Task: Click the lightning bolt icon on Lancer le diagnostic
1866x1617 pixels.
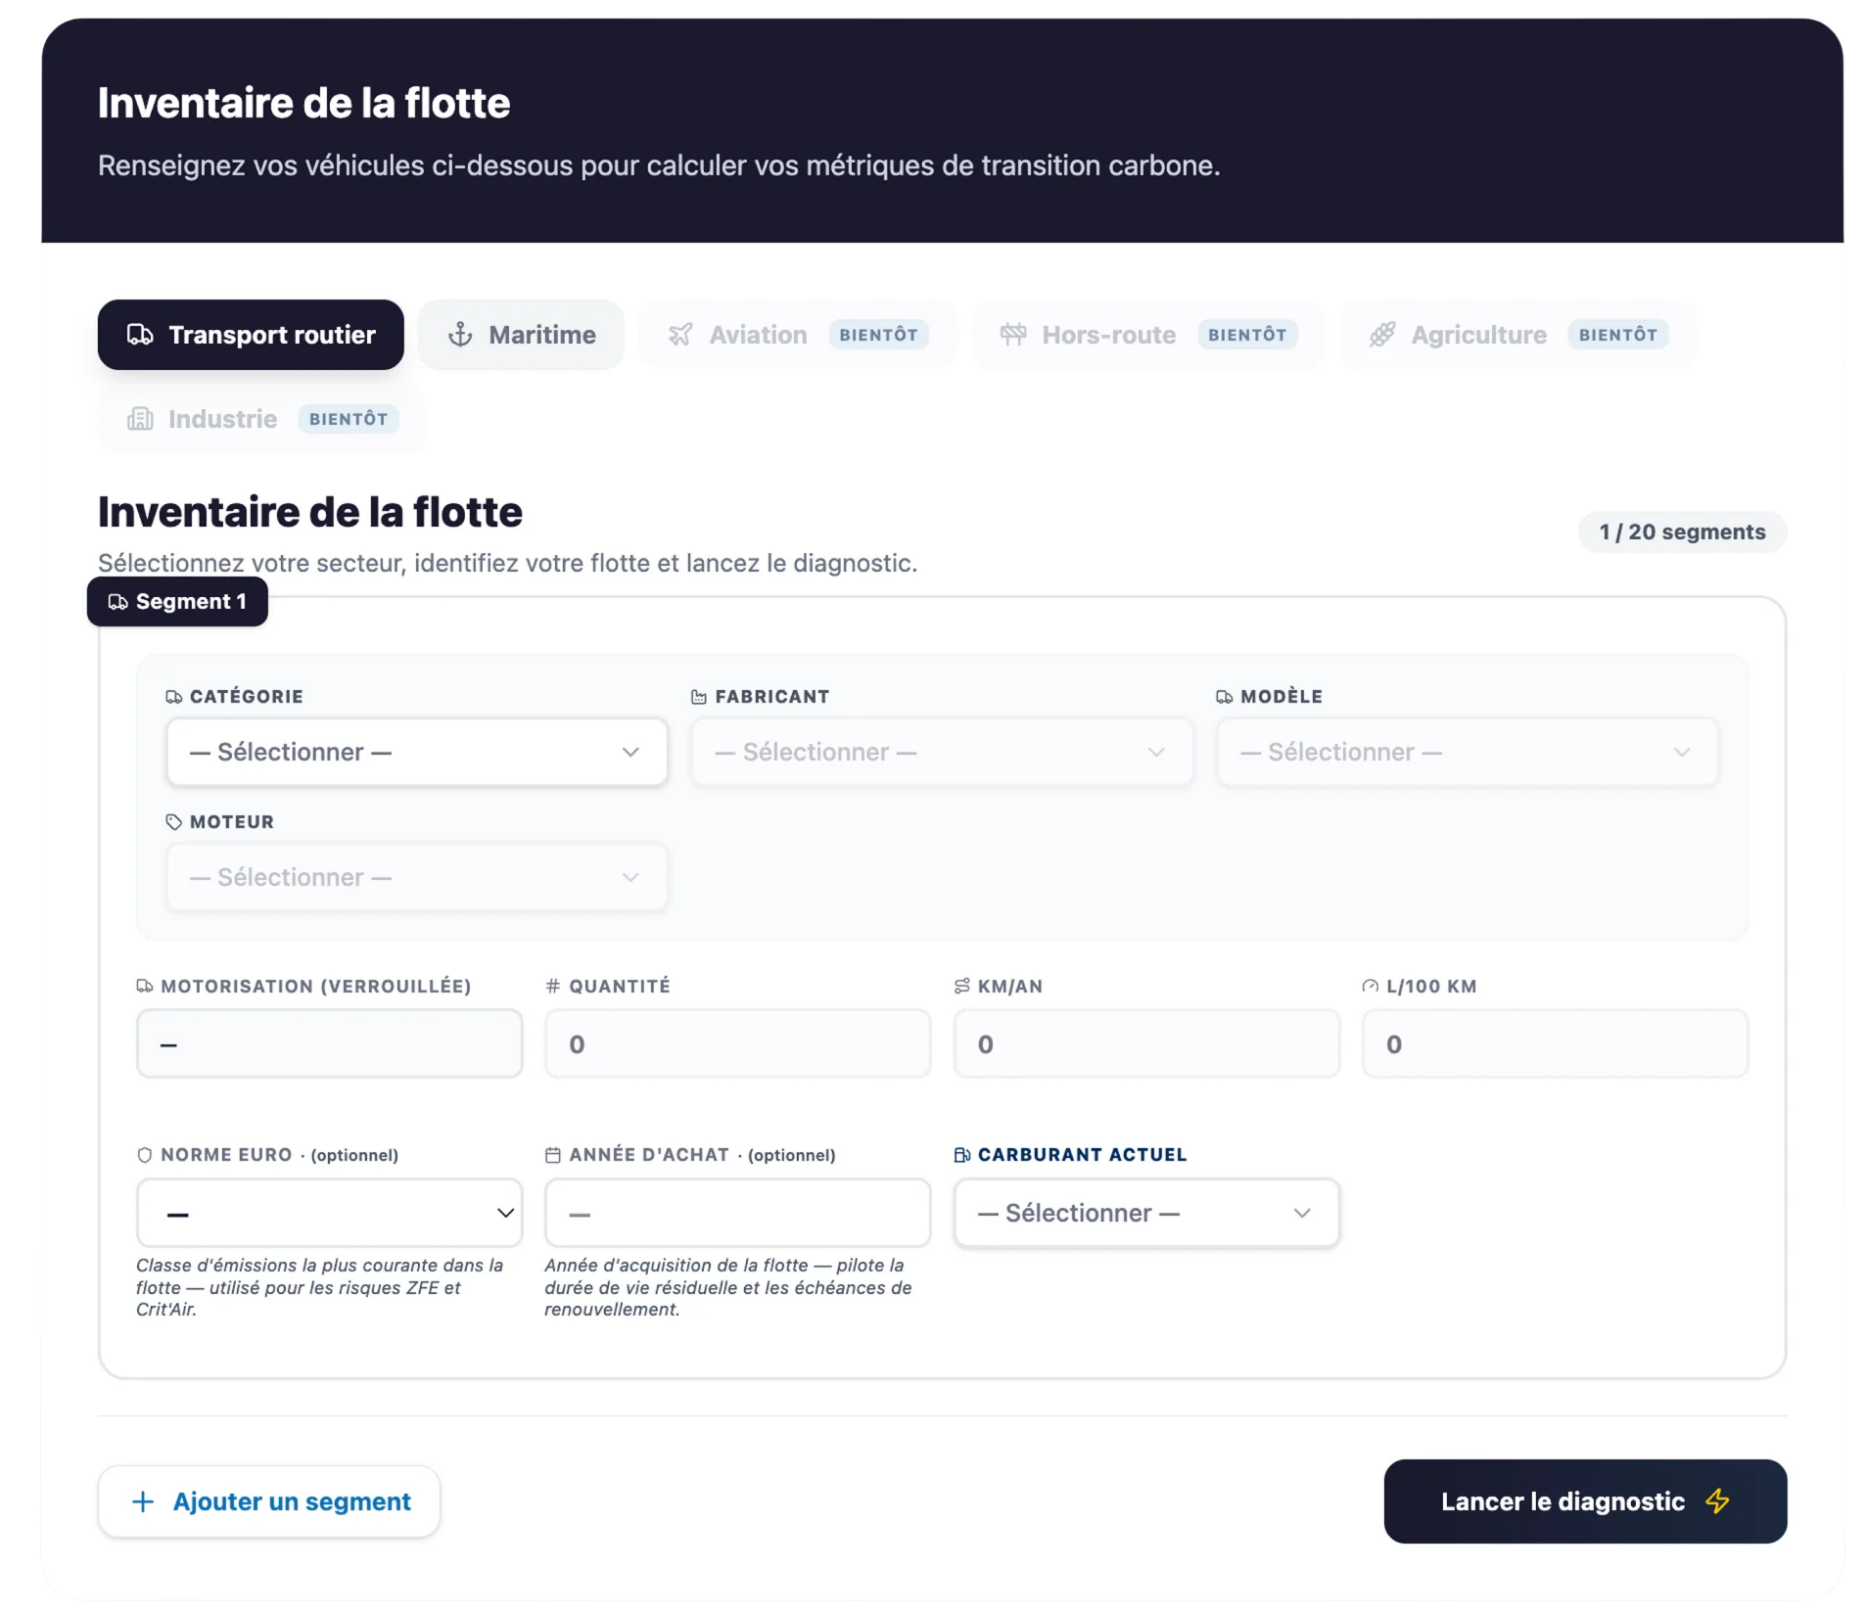Action: [1717, 1501]
